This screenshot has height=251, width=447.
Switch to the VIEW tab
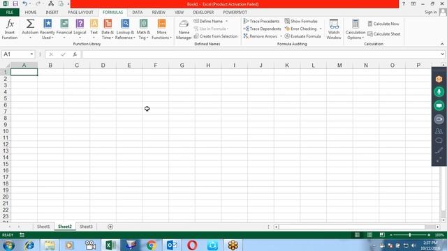tap(179, 13)
